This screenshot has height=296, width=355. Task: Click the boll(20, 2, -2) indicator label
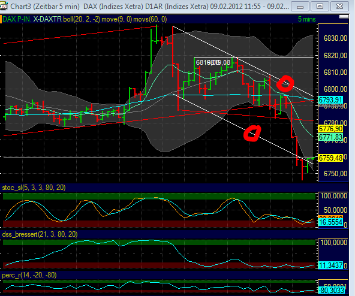tap(82, 19)
